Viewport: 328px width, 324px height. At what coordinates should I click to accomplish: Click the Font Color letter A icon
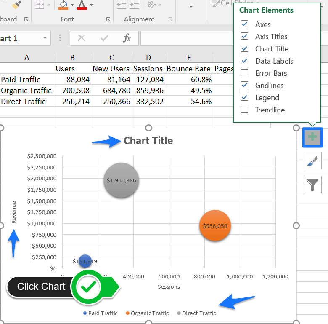pos(82,5)
